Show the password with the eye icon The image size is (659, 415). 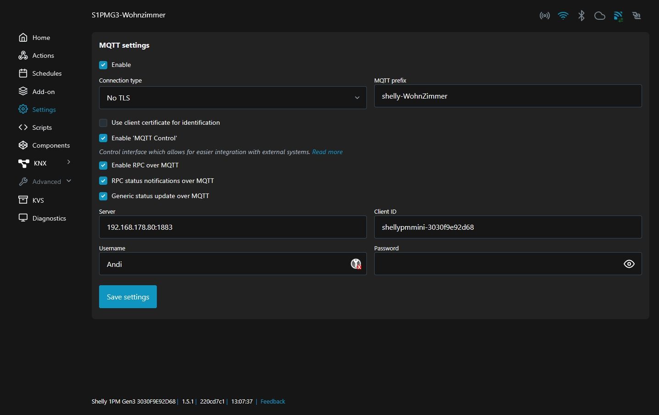click(629, 264)
